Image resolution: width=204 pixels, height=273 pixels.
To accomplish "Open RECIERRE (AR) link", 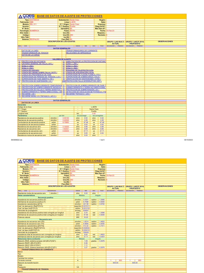I will coord(28,94).
